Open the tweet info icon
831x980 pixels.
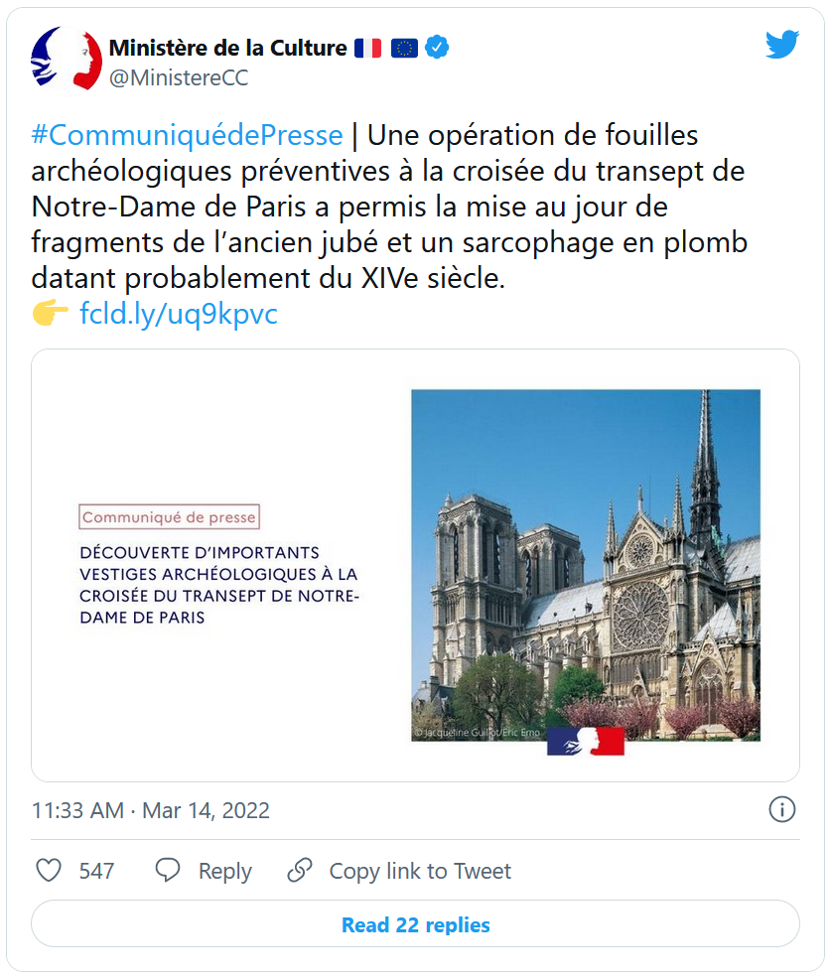pos(782,809)
